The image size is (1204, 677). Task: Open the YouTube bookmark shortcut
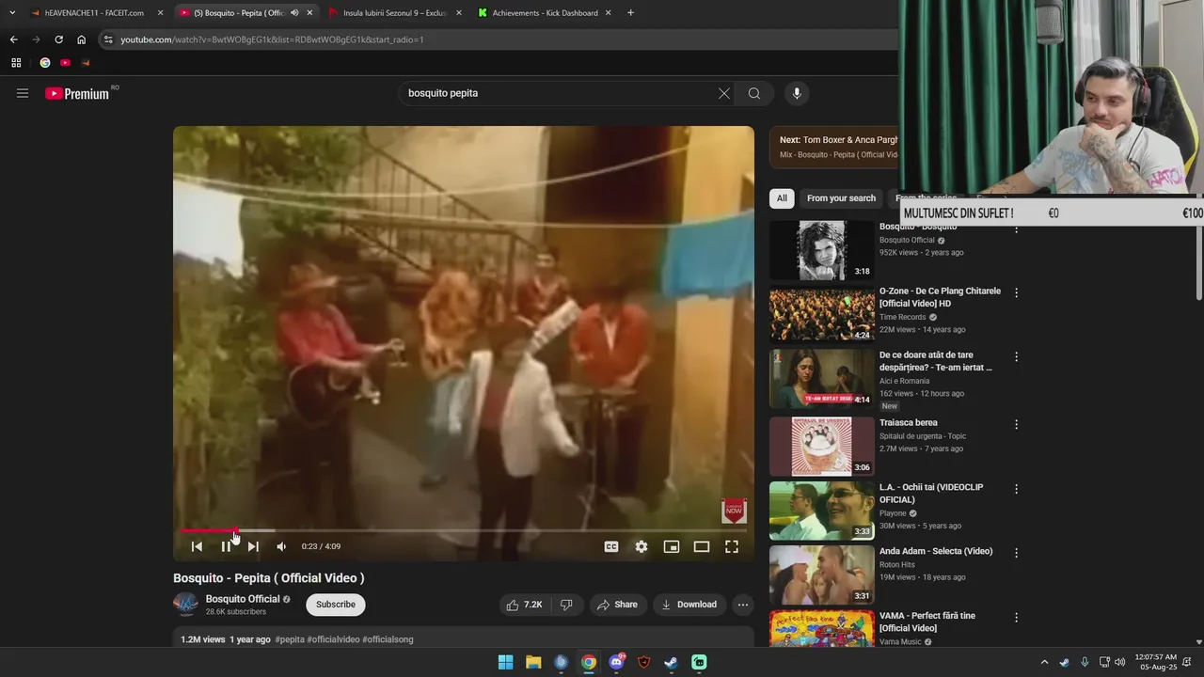tap(65, 63)
